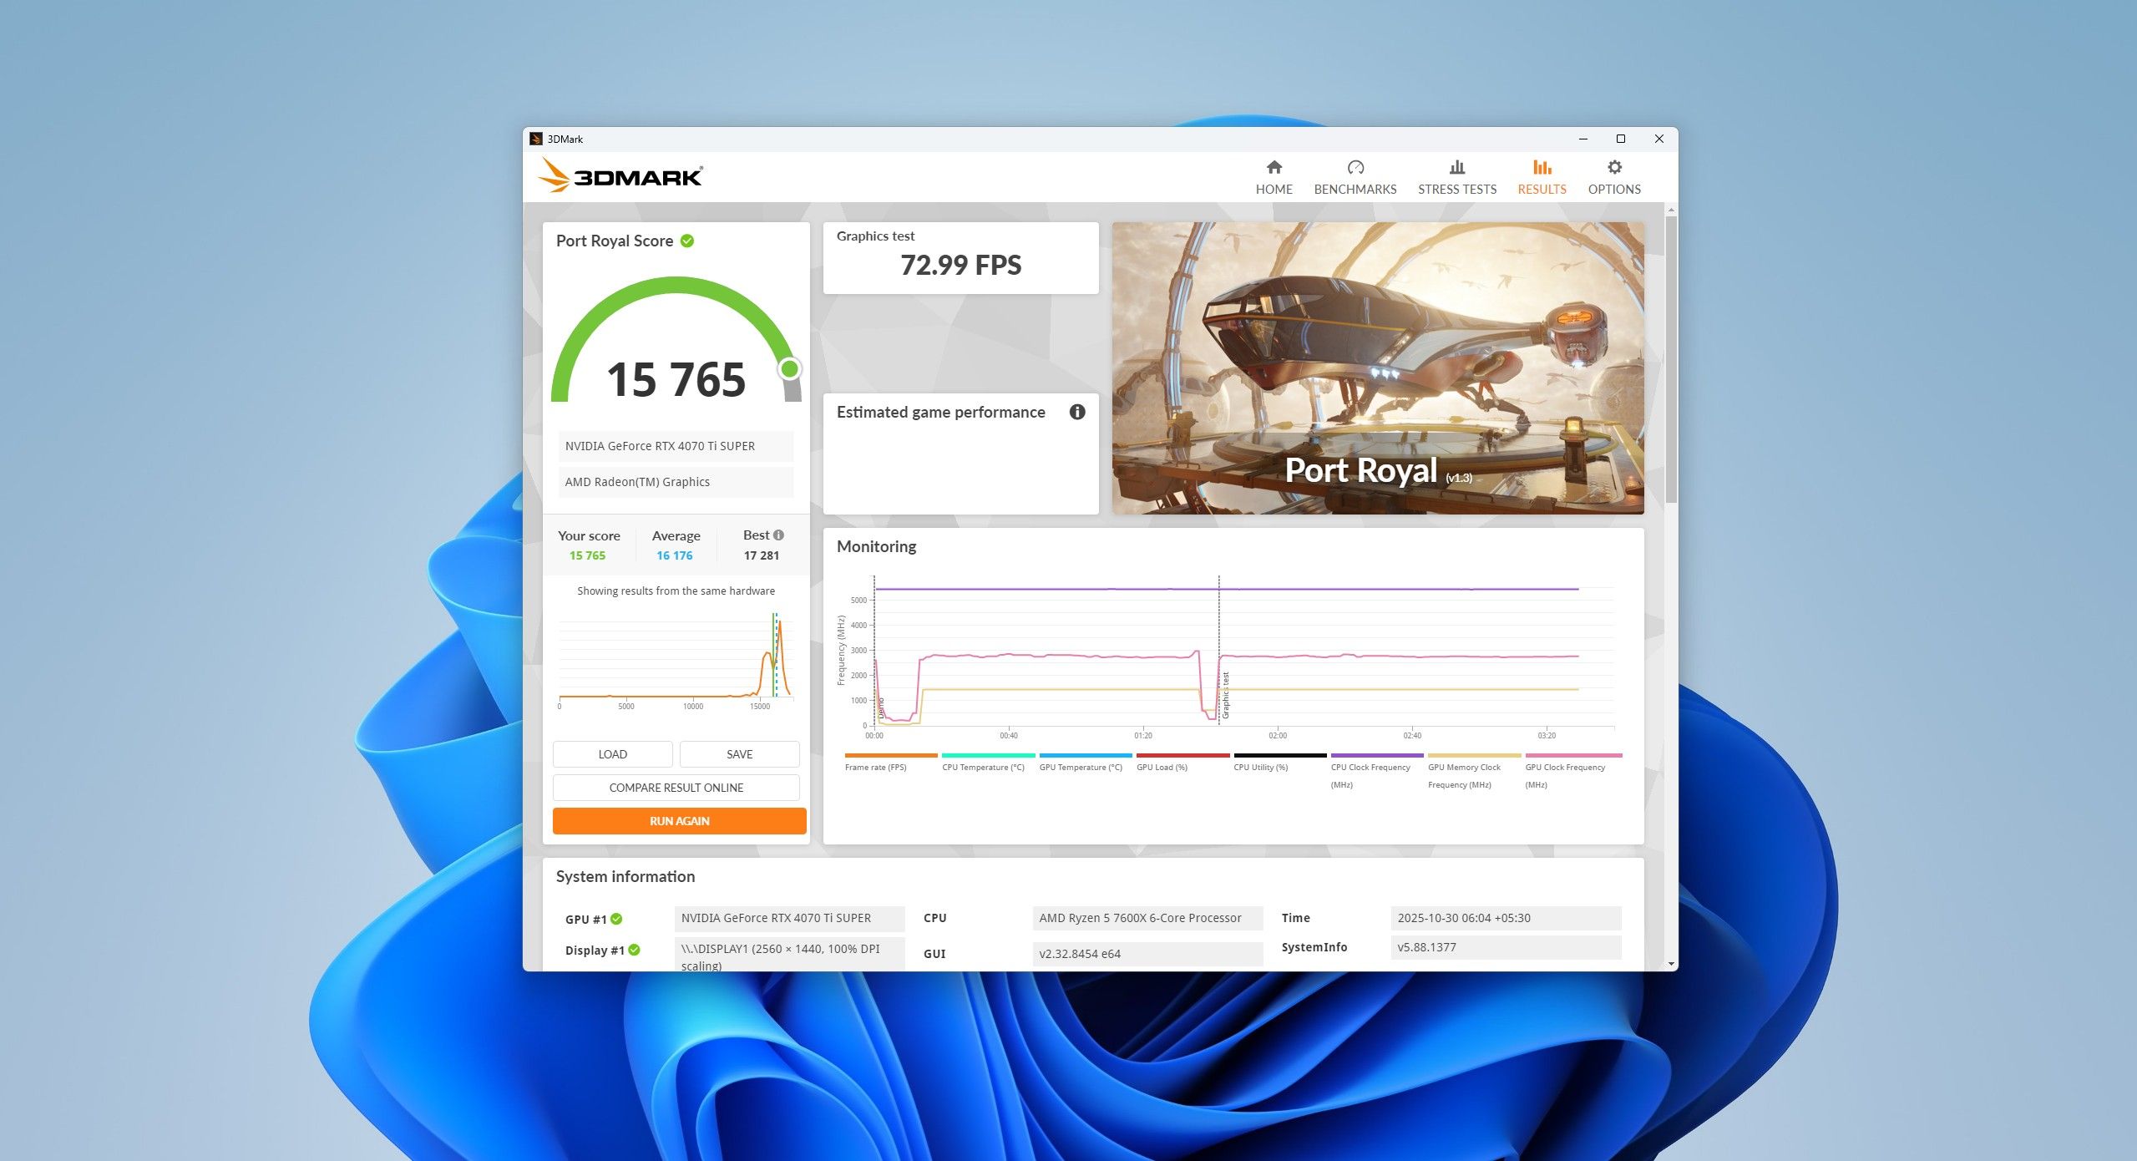This screenshot has height=1161, width=2137.
Task: Click the Average score 16 176
Action: 674,555
